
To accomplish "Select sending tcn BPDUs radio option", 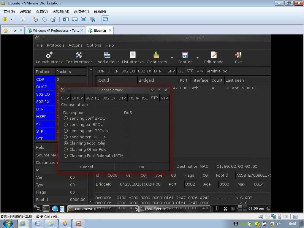I will 66,137.
